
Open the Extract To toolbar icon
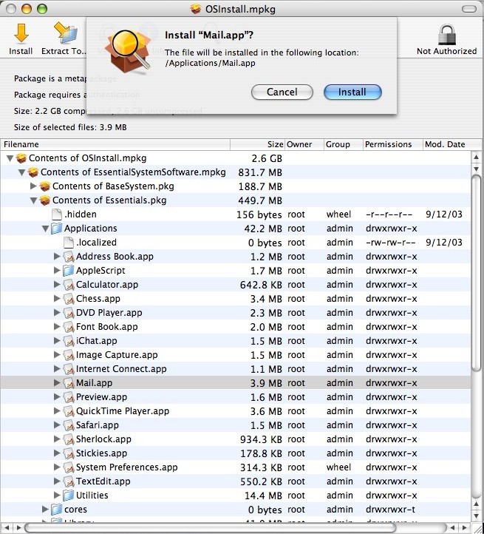tap(65, 33)
